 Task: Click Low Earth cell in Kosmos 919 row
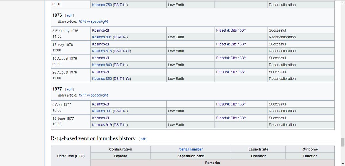[x=191, y=125]
